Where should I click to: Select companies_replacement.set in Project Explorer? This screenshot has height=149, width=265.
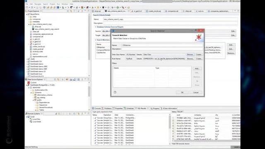[x=43, y=34]
